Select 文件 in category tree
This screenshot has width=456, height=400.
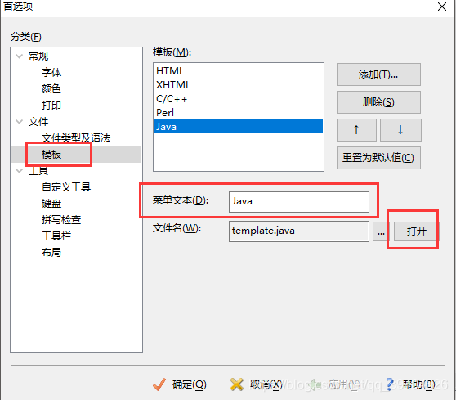point(38,122)
